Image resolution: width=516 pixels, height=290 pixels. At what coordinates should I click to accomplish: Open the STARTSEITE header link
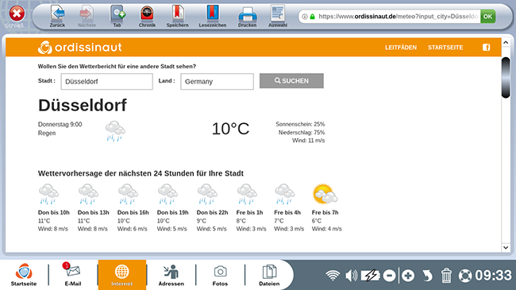pyautogui.click(x=445, y=48)
